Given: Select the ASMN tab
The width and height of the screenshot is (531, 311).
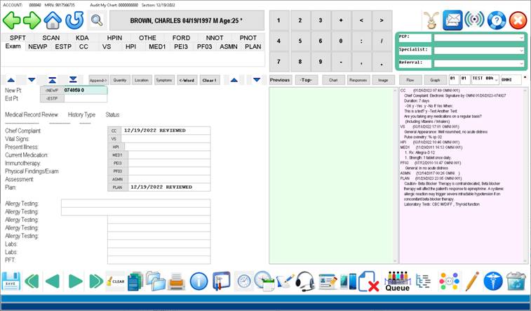Looking at the screenshot, I should [x=227, y=46].
